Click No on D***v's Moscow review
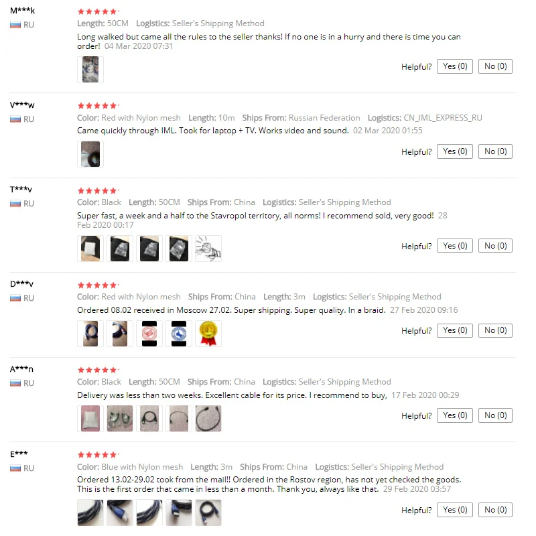This screenshot has height=536, width=536. click(x=495, y=330)
